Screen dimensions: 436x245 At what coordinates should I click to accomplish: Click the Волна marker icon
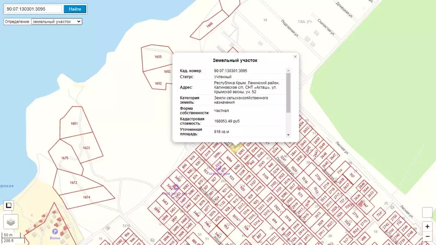click(x=55, y=231)
